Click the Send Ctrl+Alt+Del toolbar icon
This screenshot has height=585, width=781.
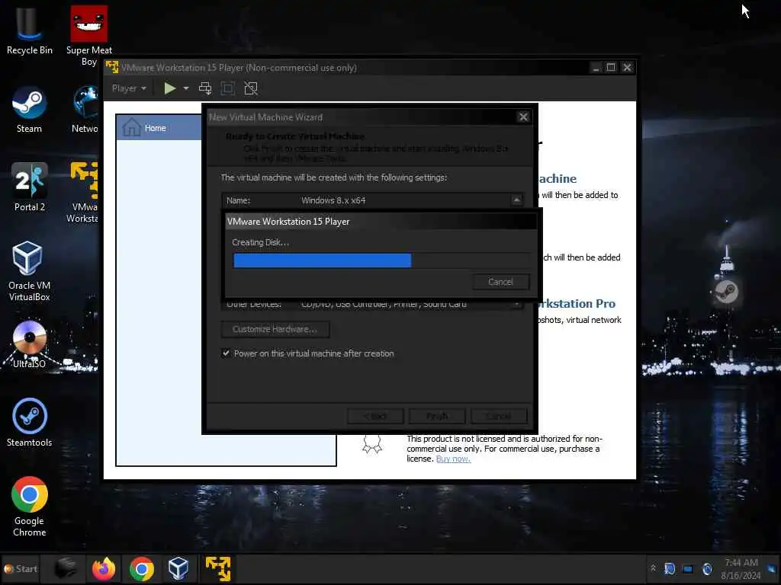coord(204,88)
